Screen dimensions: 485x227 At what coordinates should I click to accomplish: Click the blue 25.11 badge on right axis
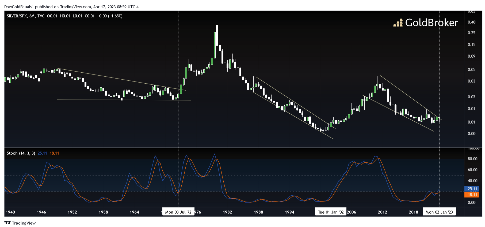pyautogui.click(x=472, y=189)
